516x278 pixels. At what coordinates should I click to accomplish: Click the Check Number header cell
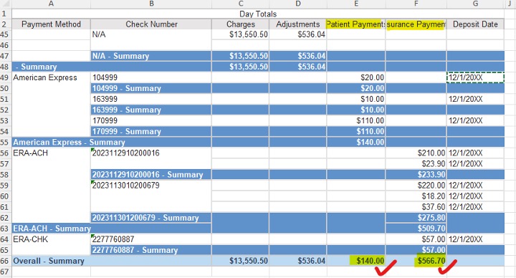point(151,24)
